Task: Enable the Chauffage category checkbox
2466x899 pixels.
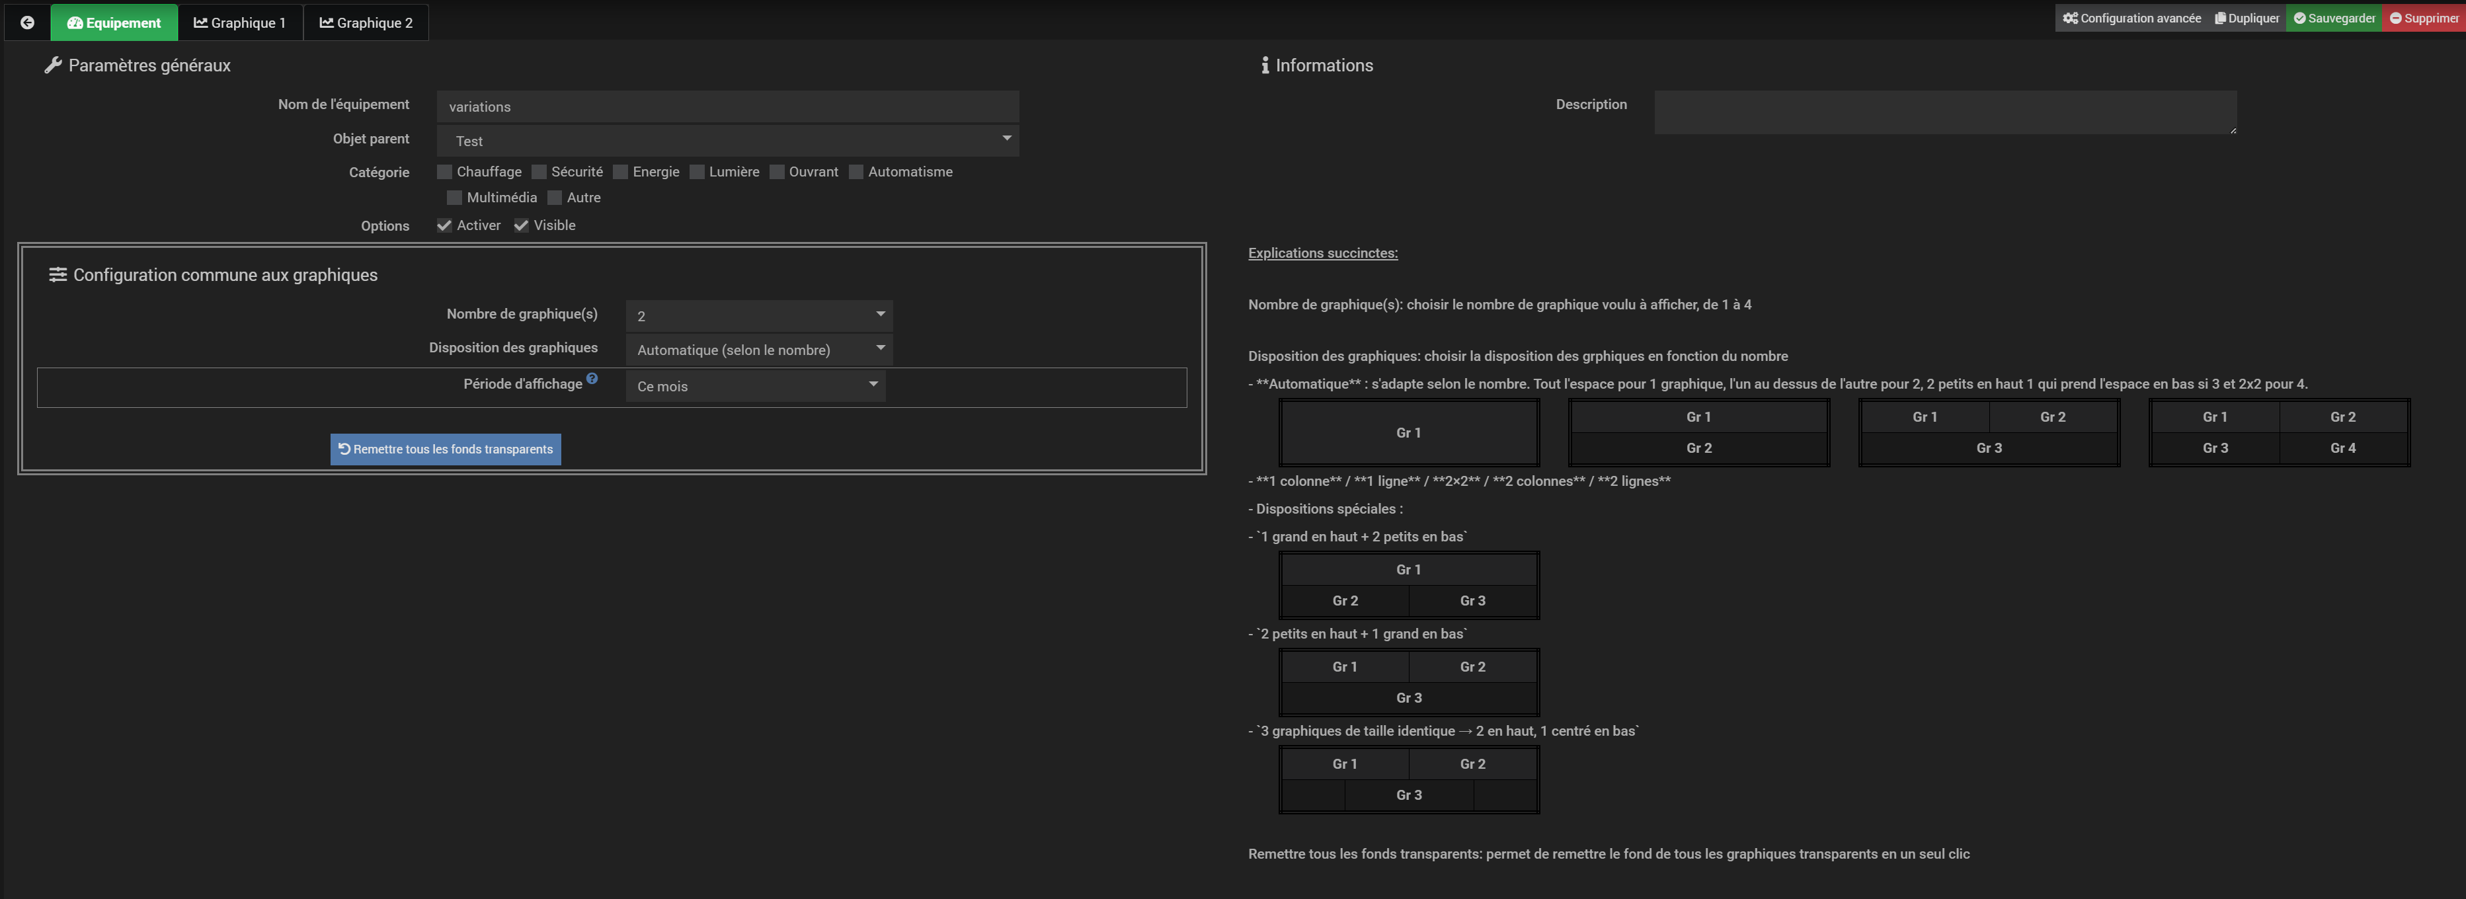Action: pos(444,173)
